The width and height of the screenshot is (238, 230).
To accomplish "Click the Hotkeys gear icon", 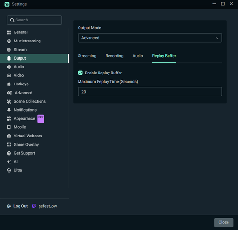I will coord(9,84).
